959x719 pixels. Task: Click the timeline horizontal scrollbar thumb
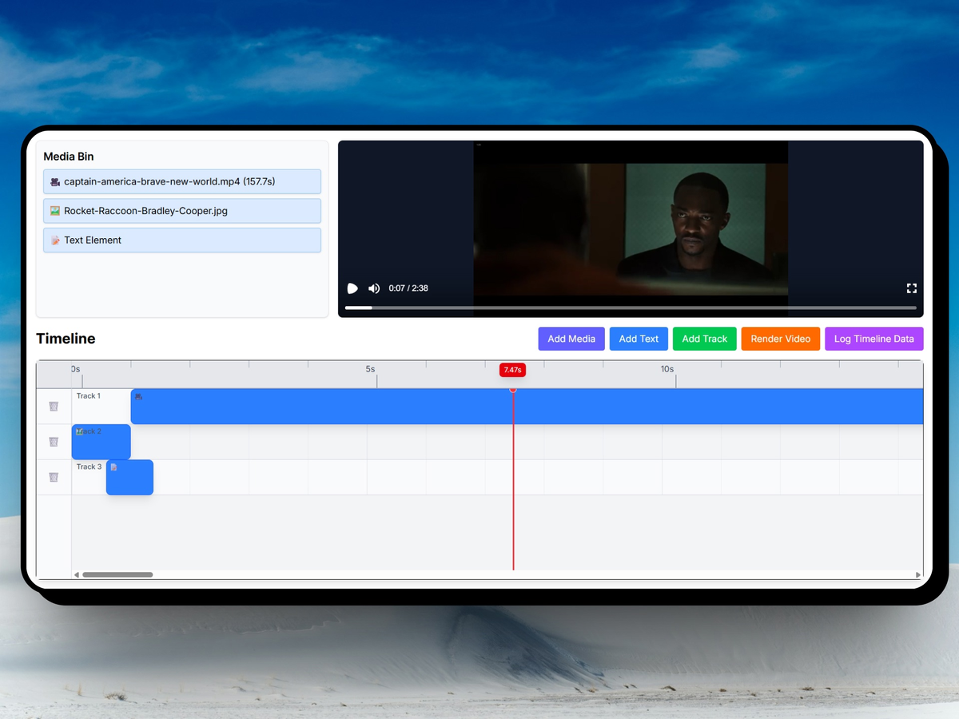pos(117,574)
